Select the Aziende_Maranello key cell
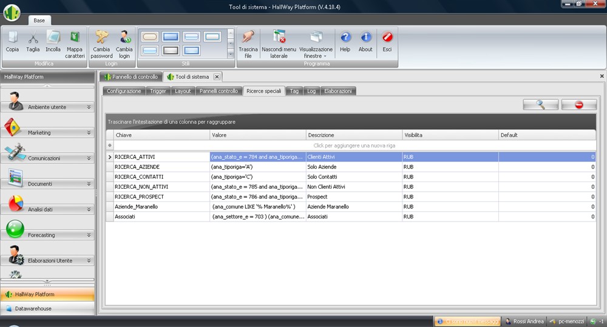The width and height of the screenshot is (607, 327). click(161, 207)
